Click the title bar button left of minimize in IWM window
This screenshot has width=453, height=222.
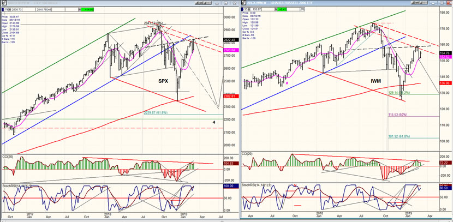coord(419,3)
